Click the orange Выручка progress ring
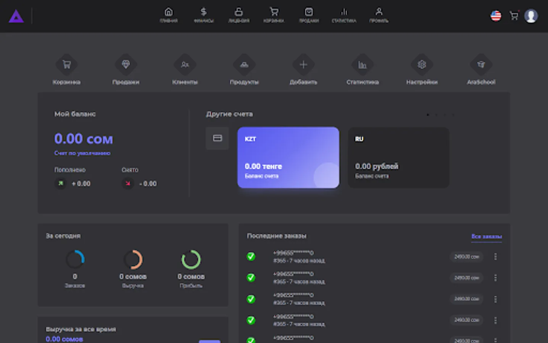The image size is (548, 343). tap(133, 260)
